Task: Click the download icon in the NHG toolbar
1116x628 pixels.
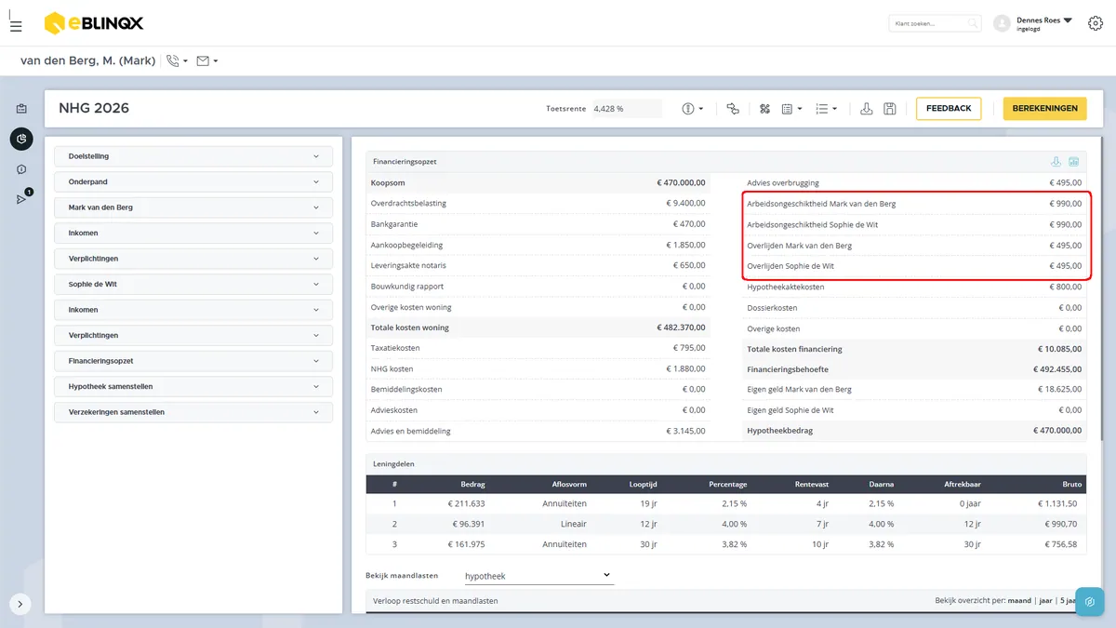Action: click(x=867, y=109)
